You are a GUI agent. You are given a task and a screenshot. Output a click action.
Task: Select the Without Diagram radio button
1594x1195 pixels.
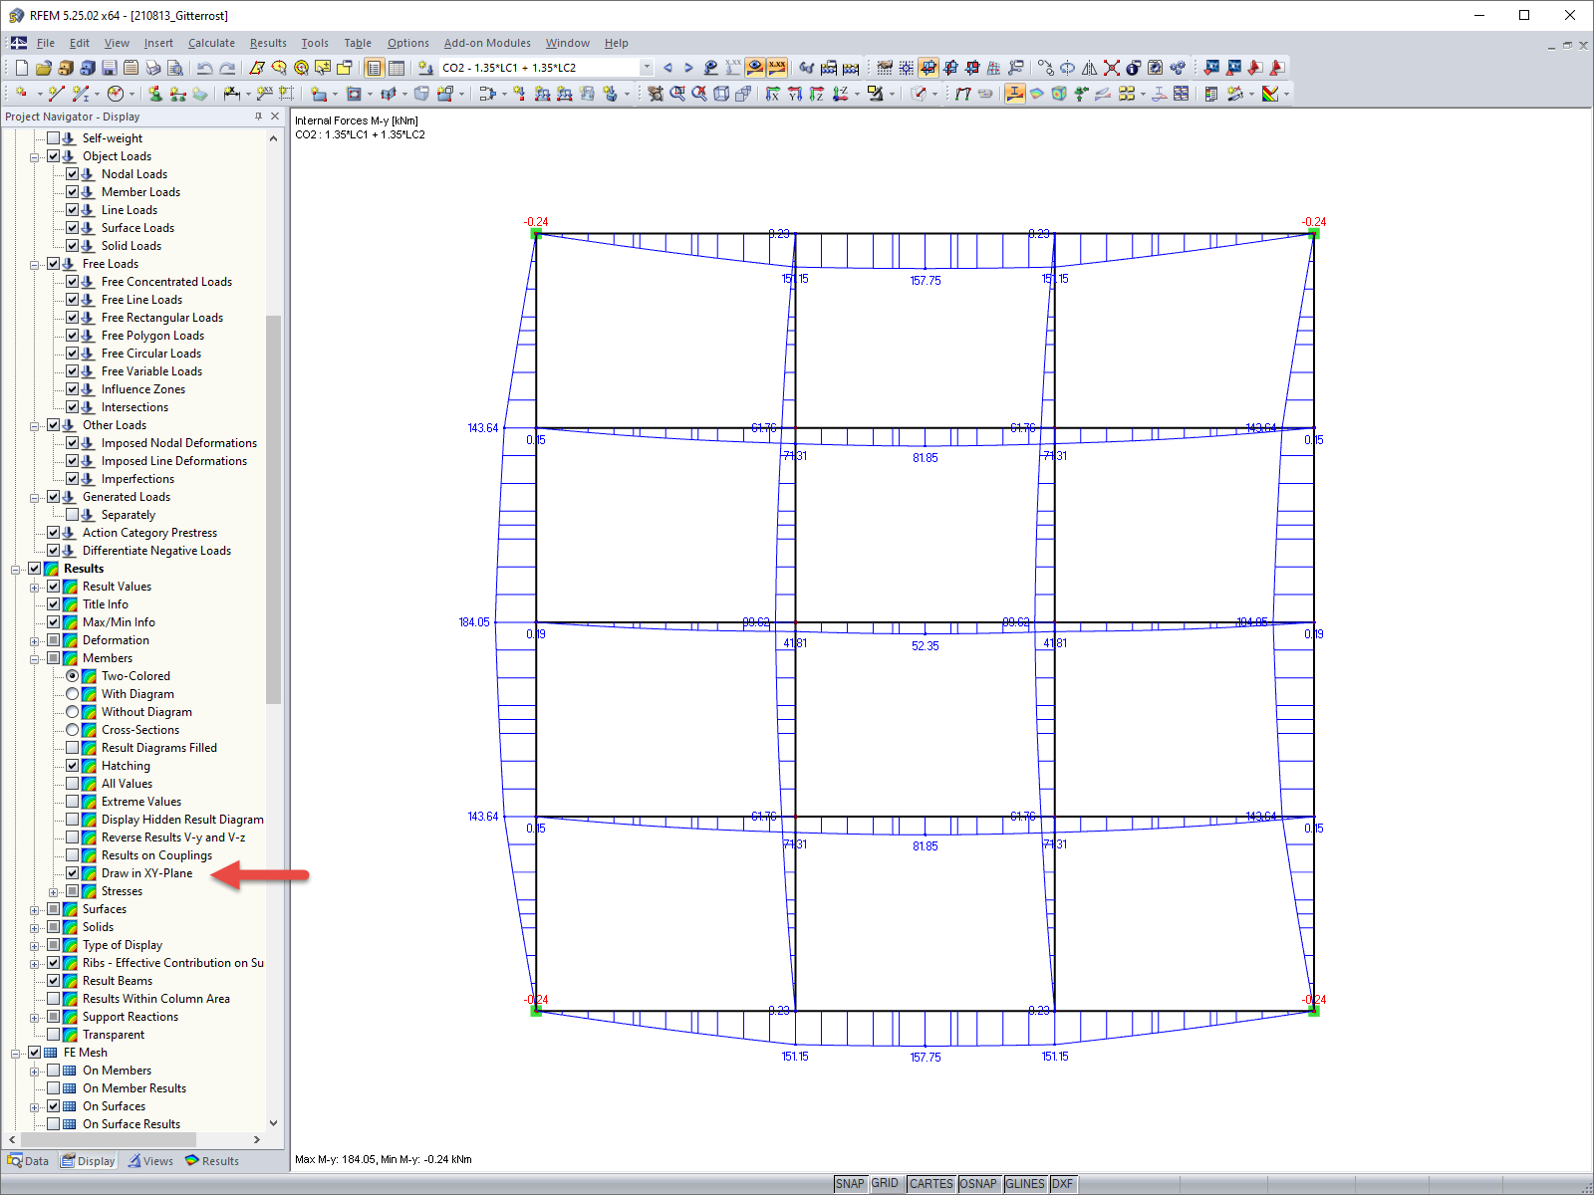73,712
